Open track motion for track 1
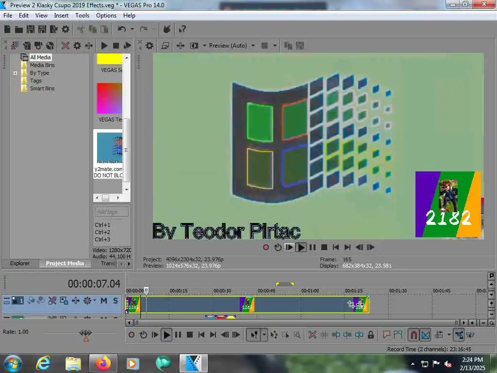 click(x=64, y=301)
